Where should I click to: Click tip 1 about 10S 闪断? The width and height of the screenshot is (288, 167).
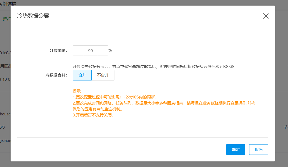coord(117,97)
